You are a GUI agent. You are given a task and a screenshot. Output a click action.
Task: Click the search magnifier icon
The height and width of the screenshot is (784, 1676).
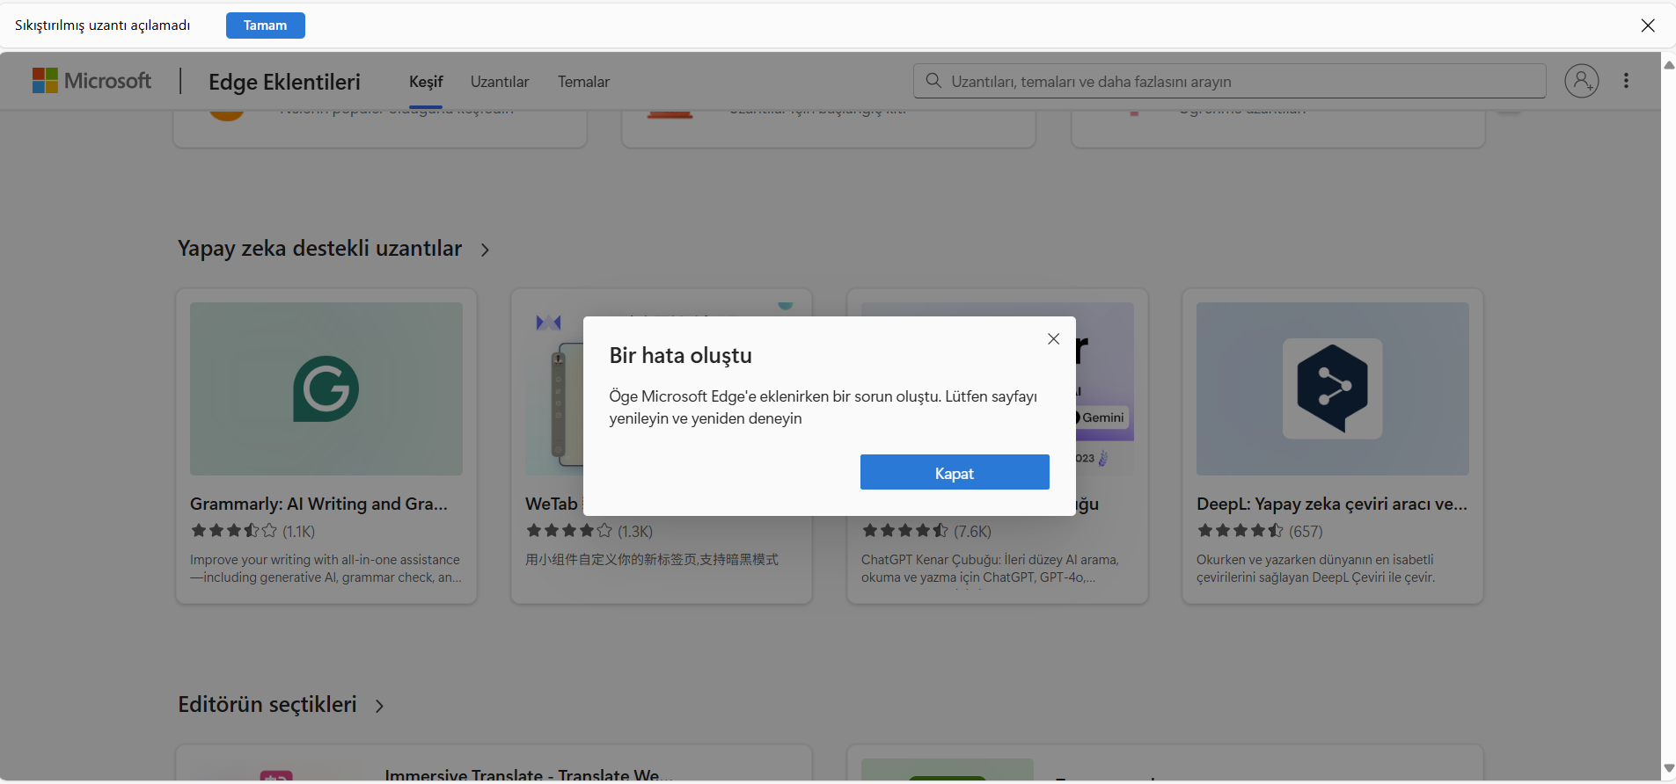[x=933, y=81]
